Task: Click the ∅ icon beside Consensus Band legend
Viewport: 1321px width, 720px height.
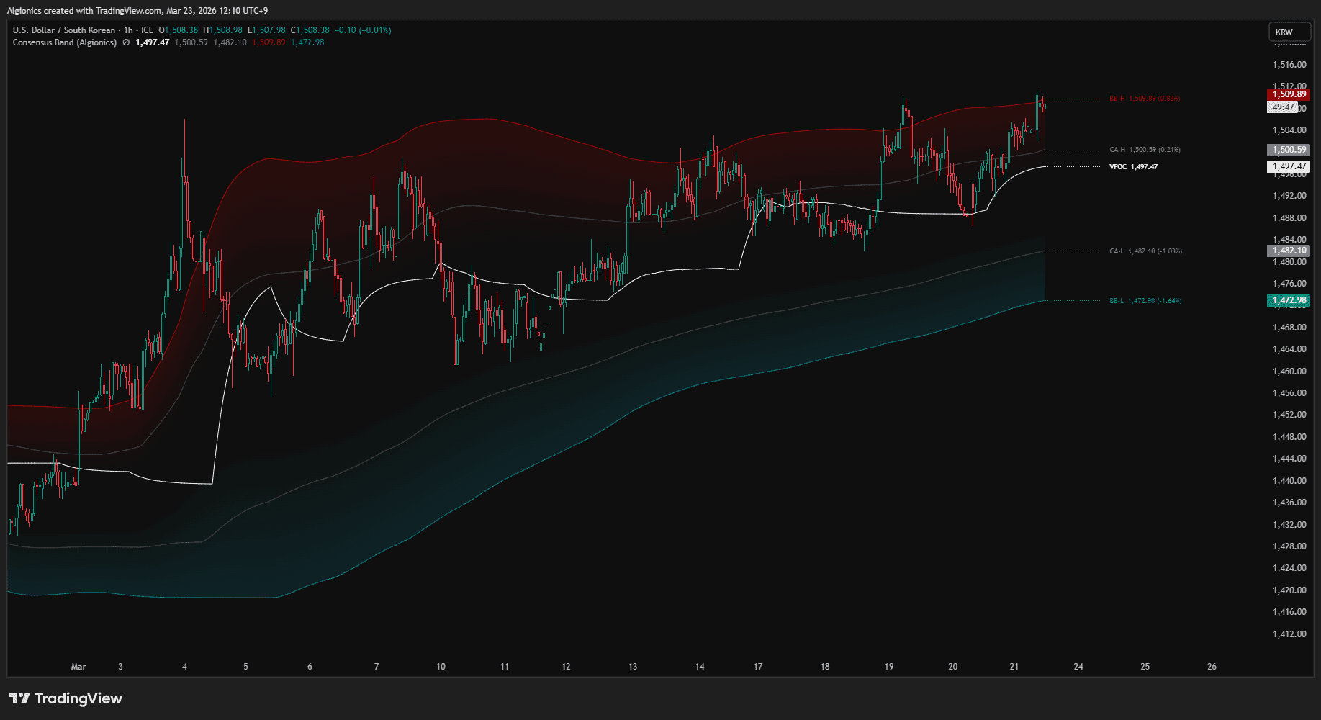Action: 126,42
